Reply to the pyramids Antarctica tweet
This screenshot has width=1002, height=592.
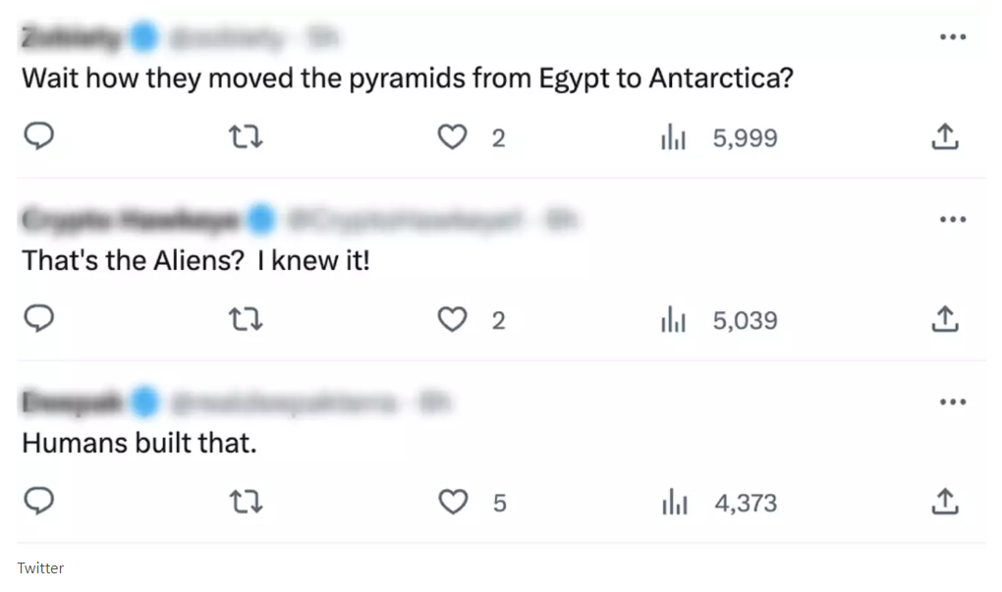pos(37,137)
